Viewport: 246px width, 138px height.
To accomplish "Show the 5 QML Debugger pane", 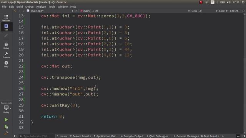I will click(x=159, y=136).
